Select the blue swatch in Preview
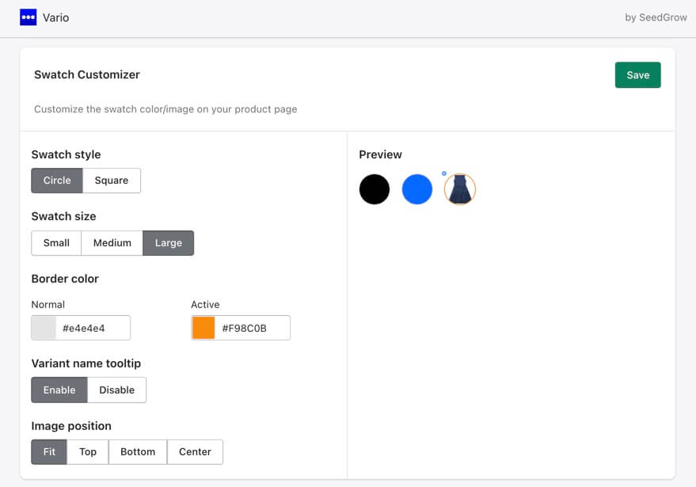Screen dimensions: 696x487 point(416,189)
